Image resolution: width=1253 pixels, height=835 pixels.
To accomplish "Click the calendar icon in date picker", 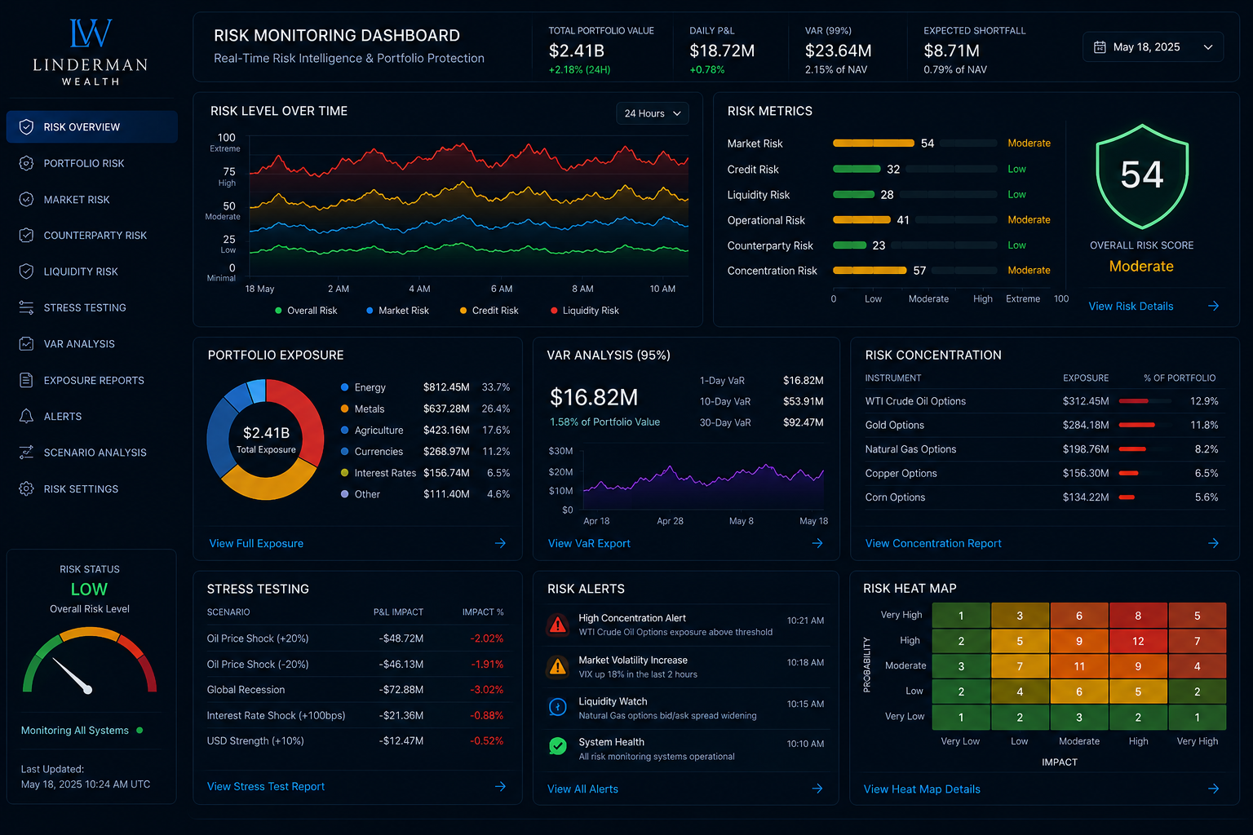I will pos(1100,47).
